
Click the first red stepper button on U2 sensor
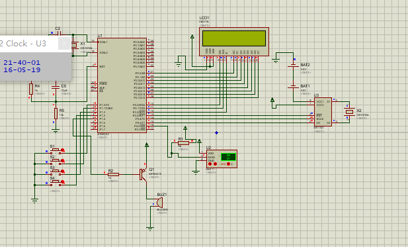210,164
